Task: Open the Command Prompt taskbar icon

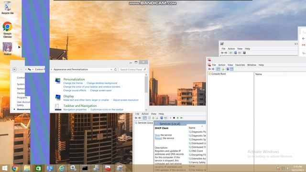Action: pos(85,168)
